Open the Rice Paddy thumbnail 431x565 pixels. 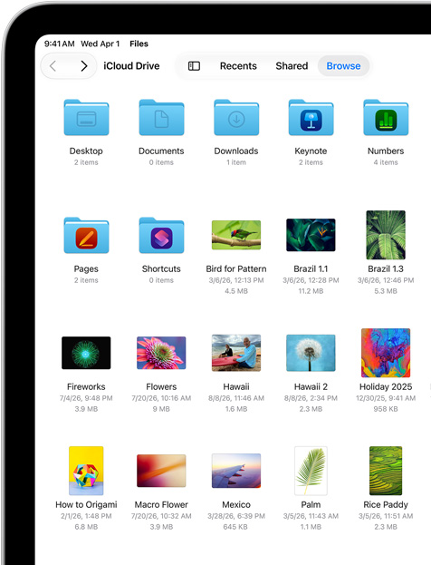pyautogui.click(x=386, y=471)
